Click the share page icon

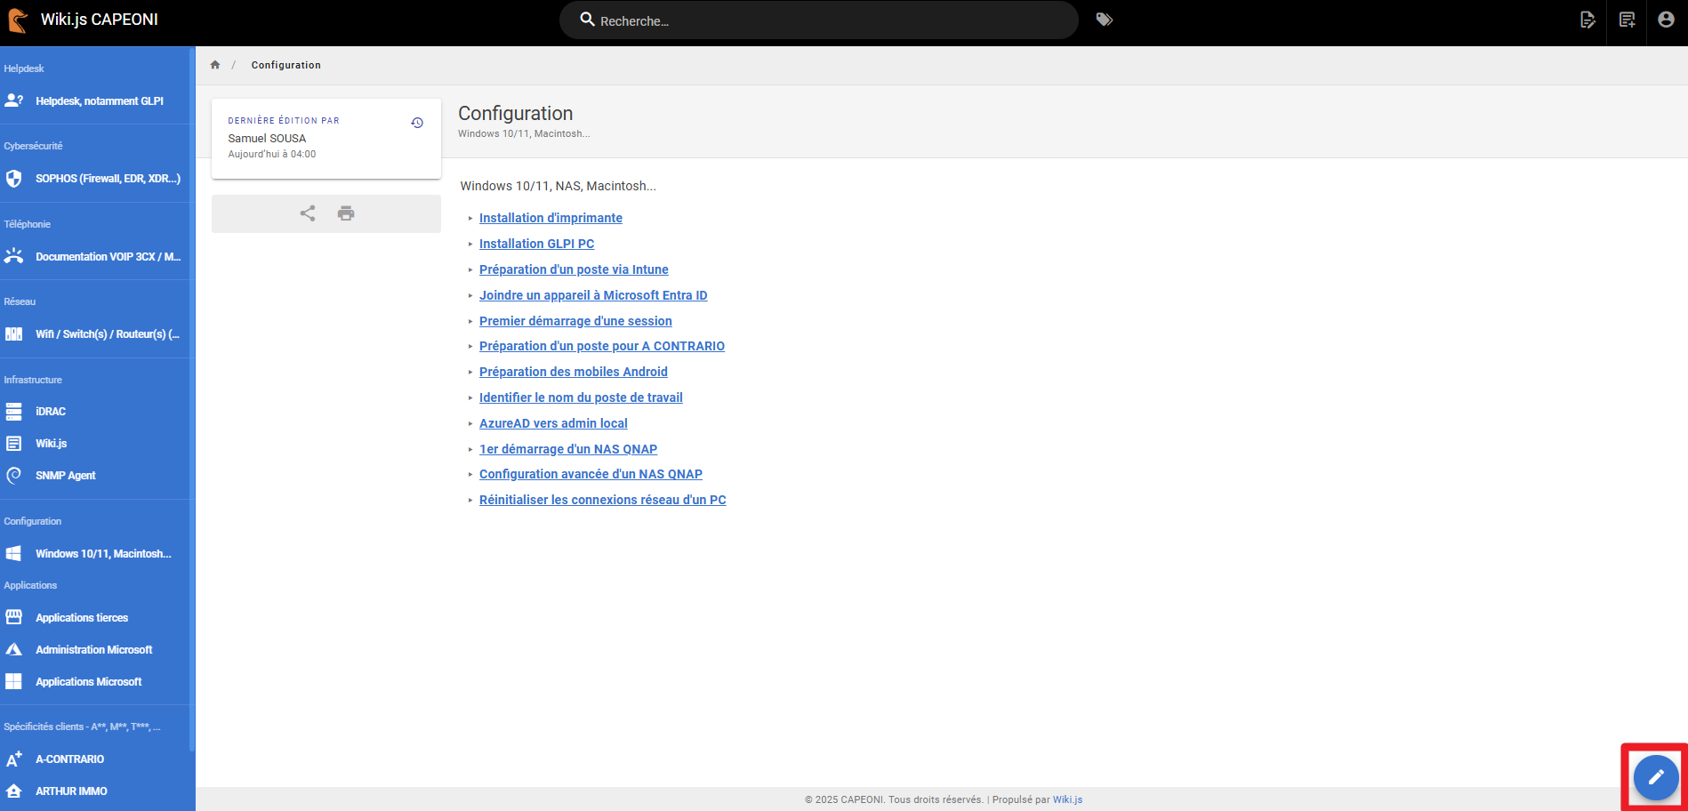click(308, 213)
